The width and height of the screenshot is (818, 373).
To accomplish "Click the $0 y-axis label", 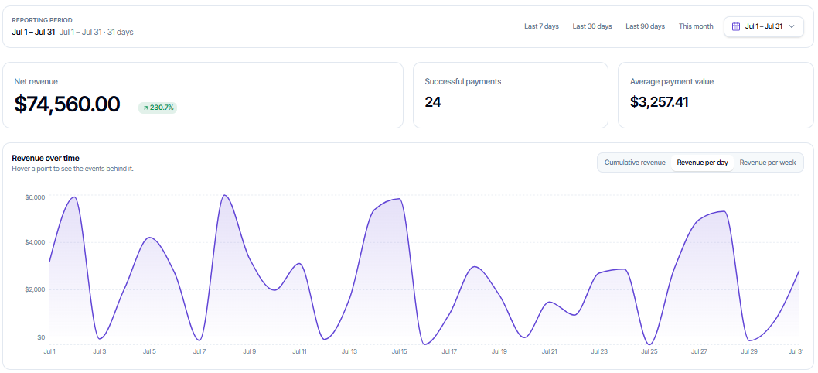I will 41,337.
